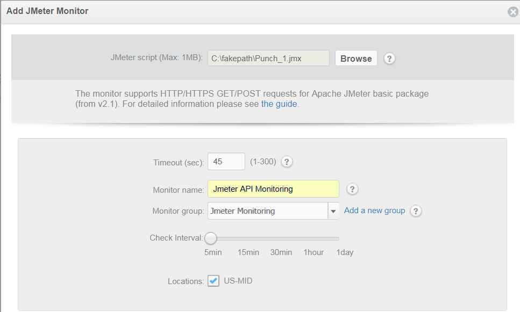Close the Add JMeter Monitor dialog

coord(513,12)
